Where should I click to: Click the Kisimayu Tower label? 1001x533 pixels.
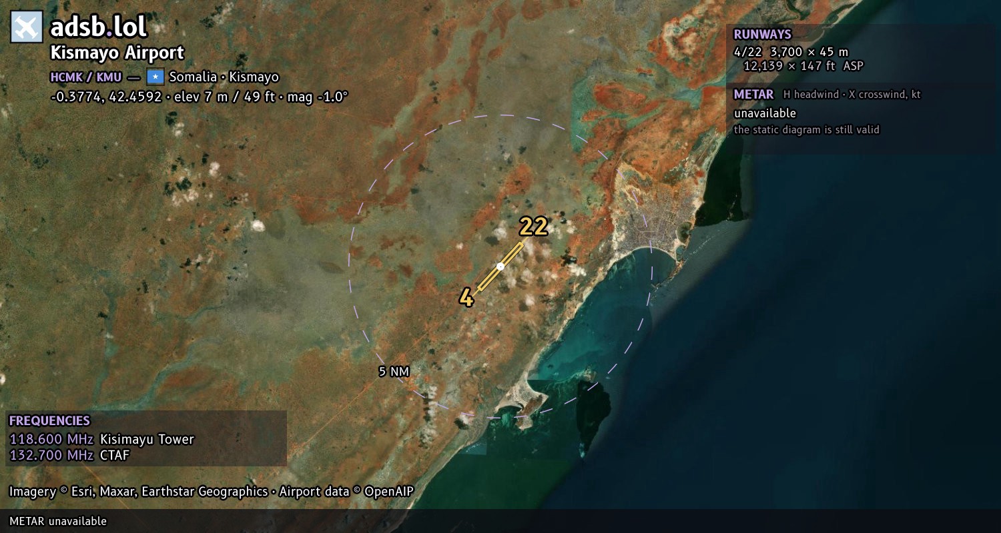147,439
